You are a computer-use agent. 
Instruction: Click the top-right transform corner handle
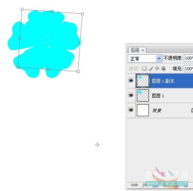click(82, 14)
